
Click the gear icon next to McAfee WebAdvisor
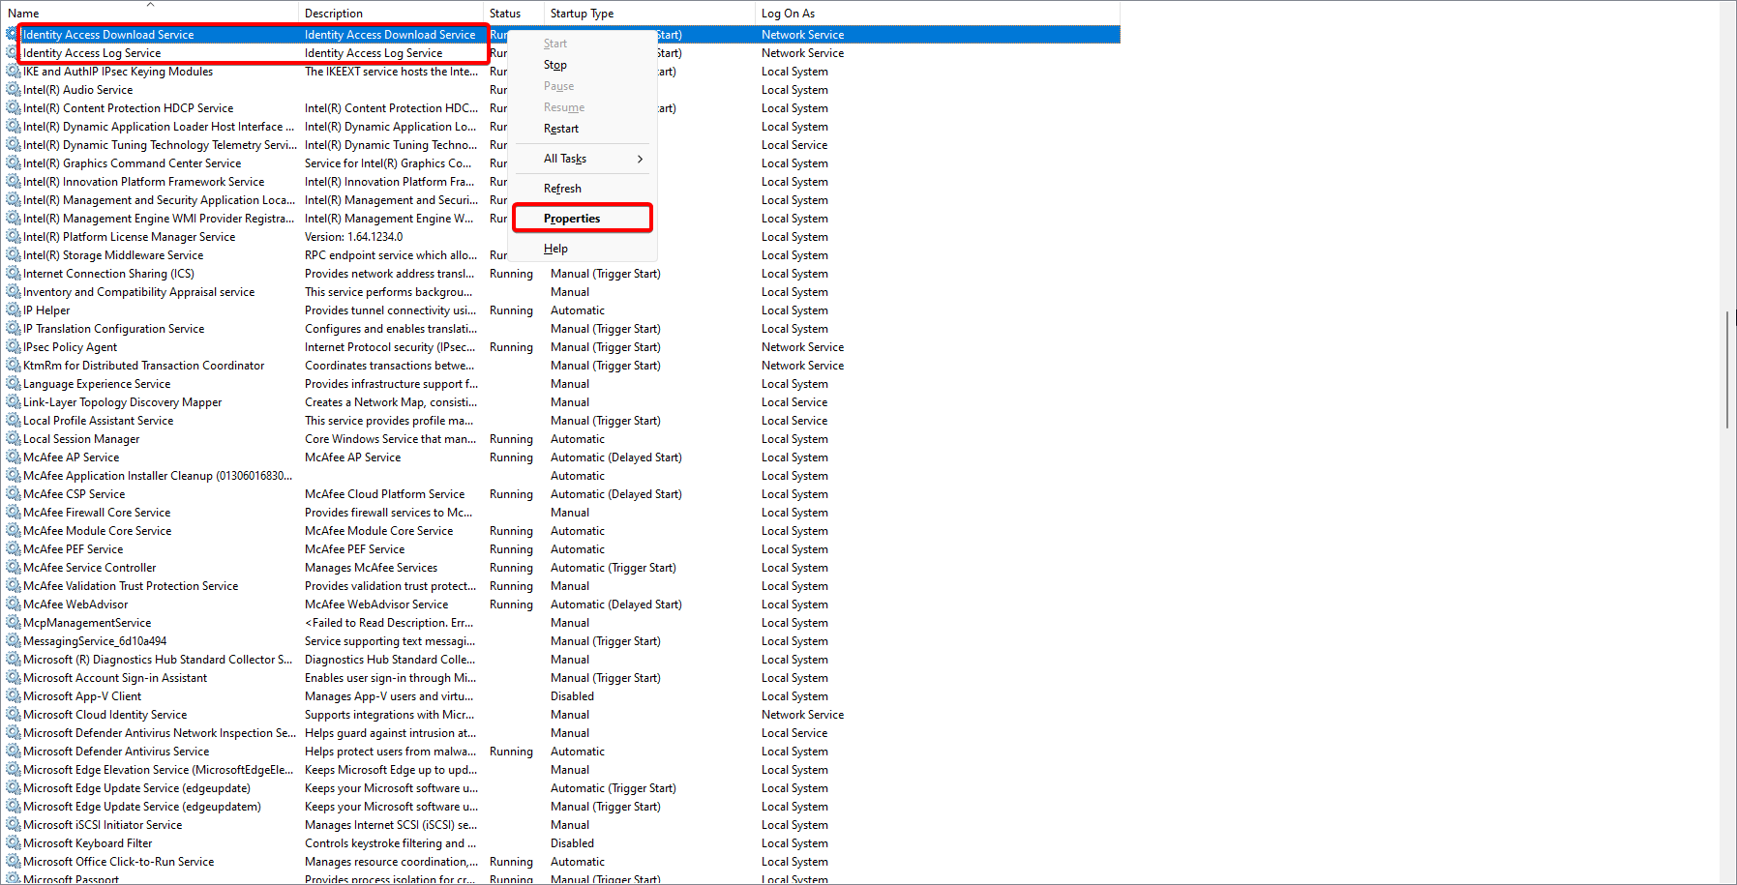tap(14, 605)
